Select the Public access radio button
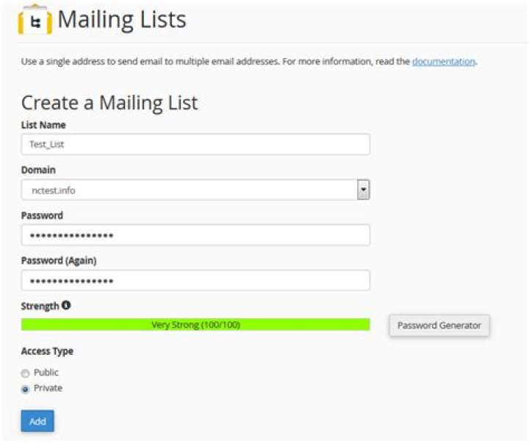The image size is (529, 443). [x=26, y=373]
